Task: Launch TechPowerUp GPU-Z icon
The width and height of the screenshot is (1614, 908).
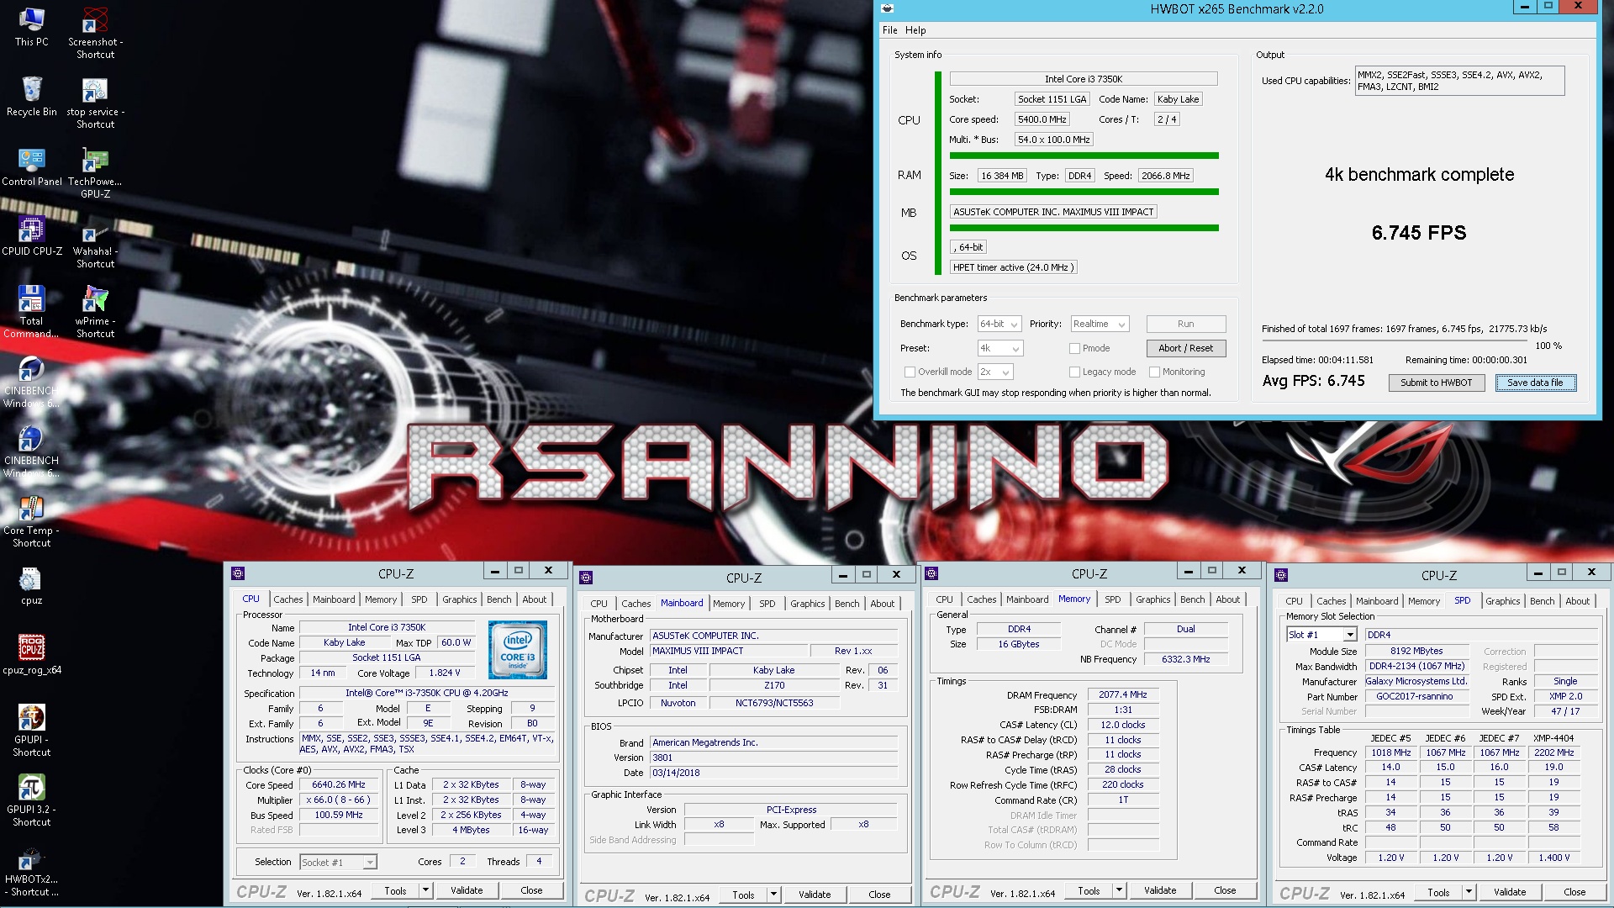Action: 95,173
